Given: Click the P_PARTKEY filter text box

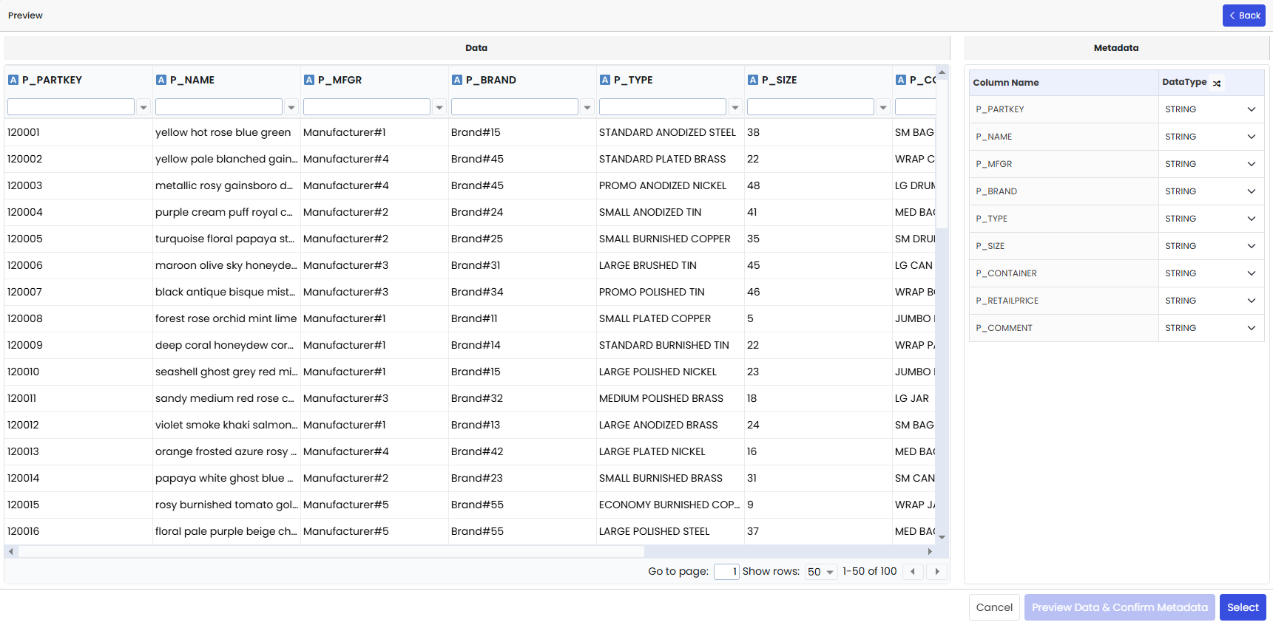Looking at the screenshot, I should coord(71,107).
